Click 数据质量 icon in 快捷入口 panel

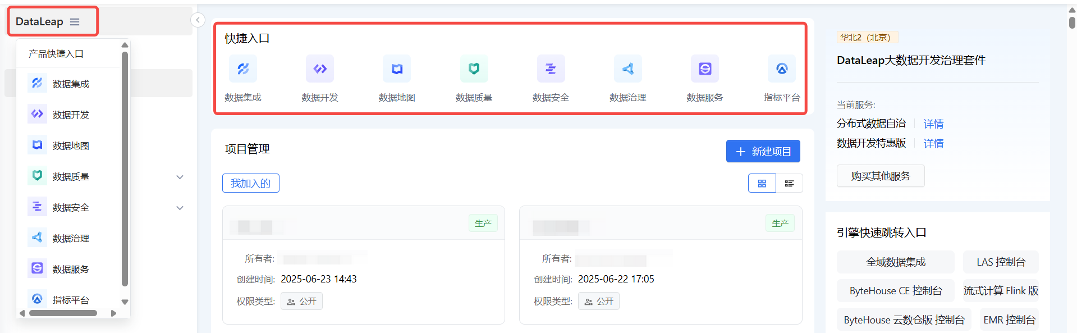point(474,69)
